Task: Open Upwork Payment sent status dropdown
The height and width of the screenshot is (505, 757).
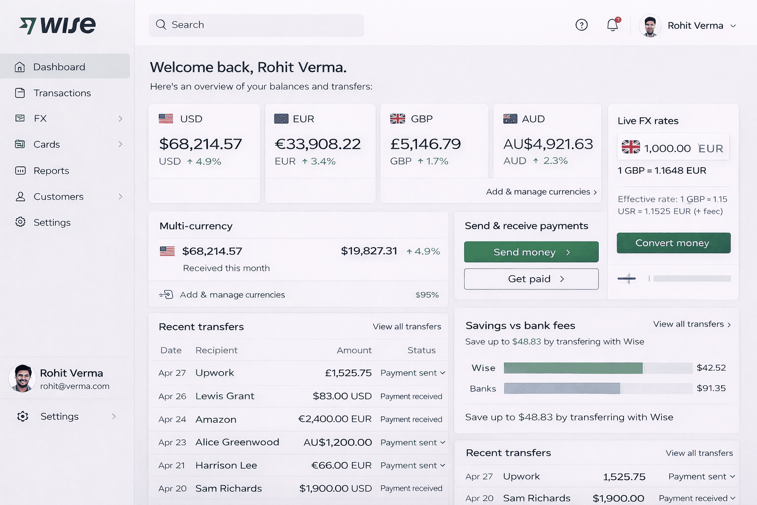Action: (442, 373)
